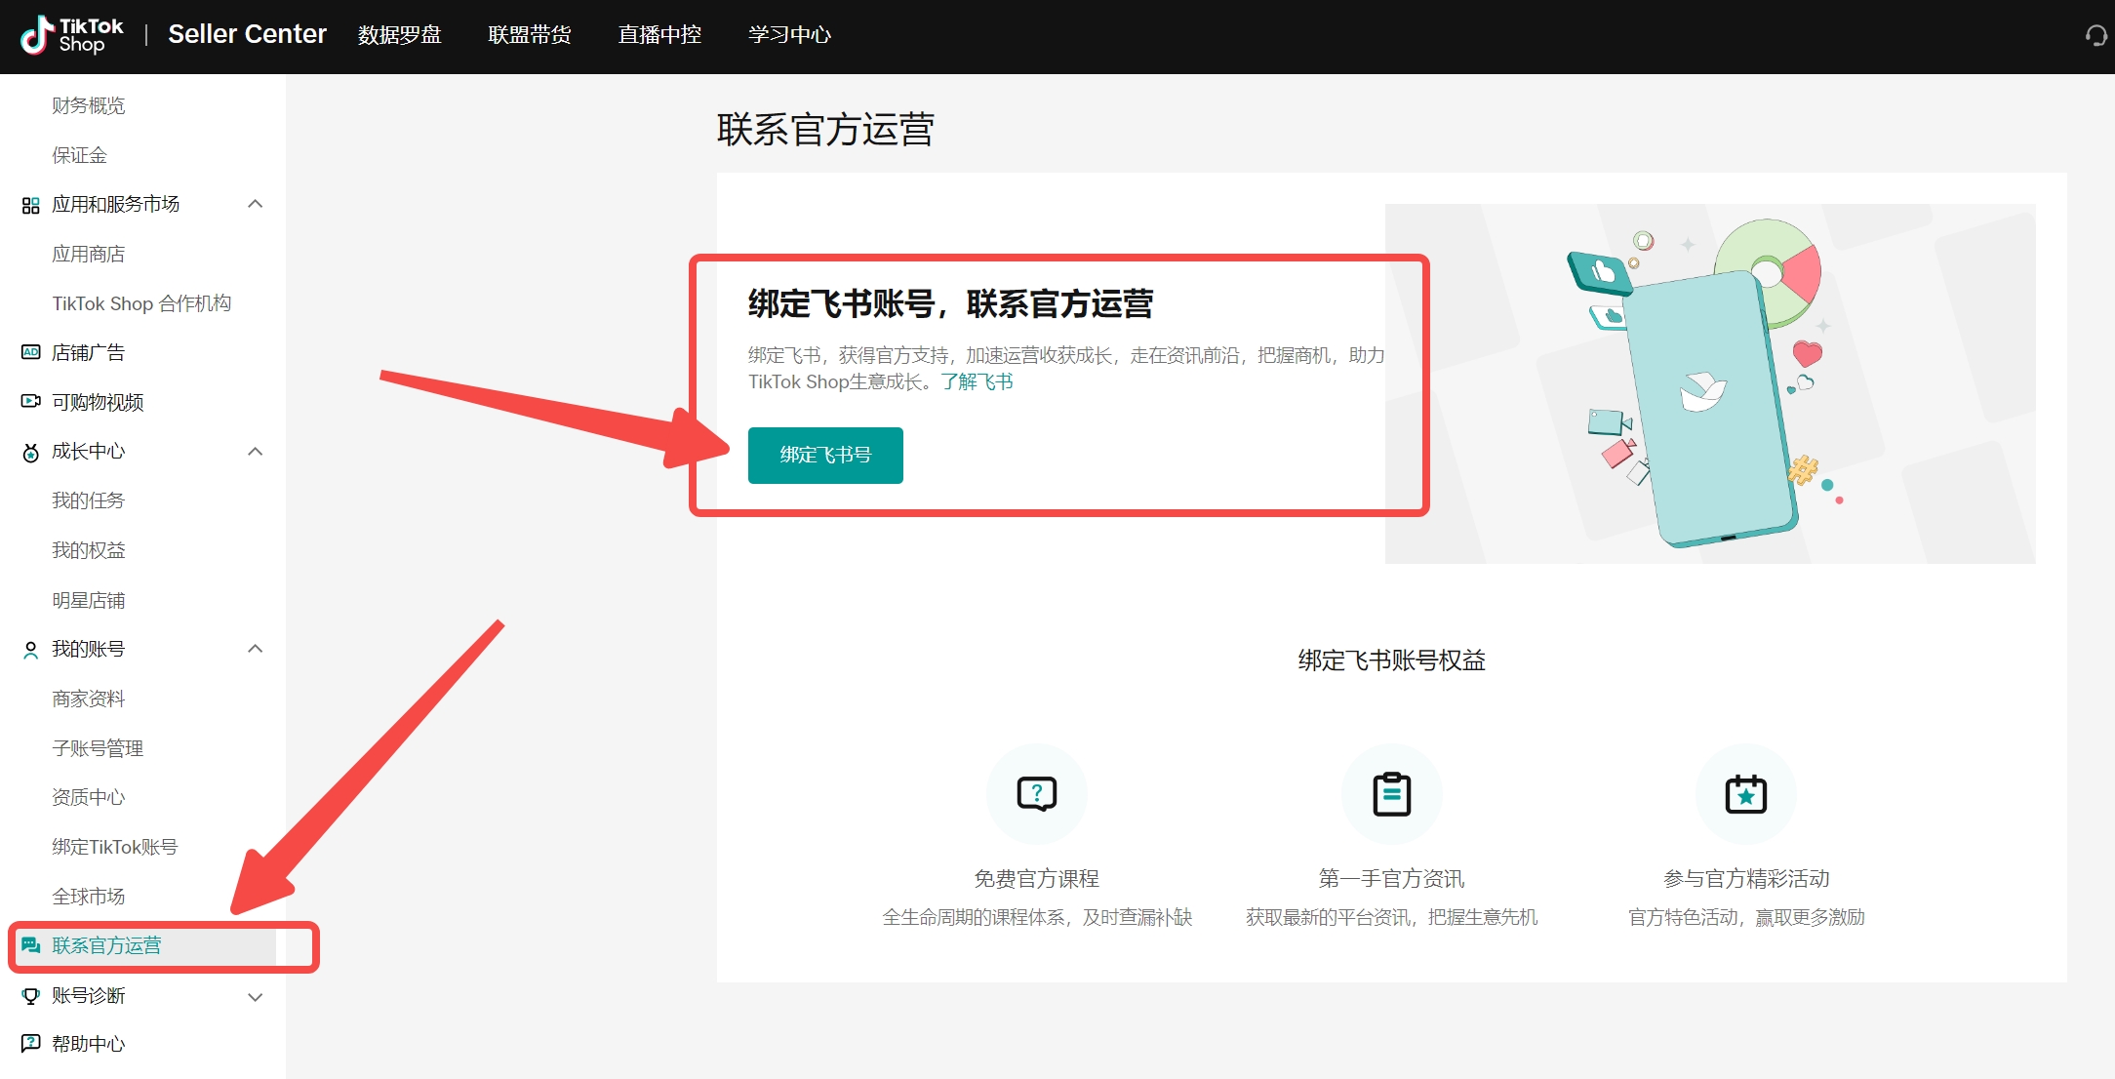Click the TikTok Shop logo
2115x1079 pixels.
point(71,35)
